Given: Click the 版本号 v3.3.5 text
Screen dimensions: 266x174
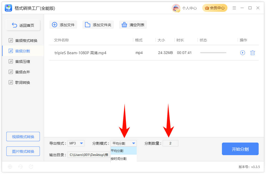Looking at the screenshot, I should (249, 167).
